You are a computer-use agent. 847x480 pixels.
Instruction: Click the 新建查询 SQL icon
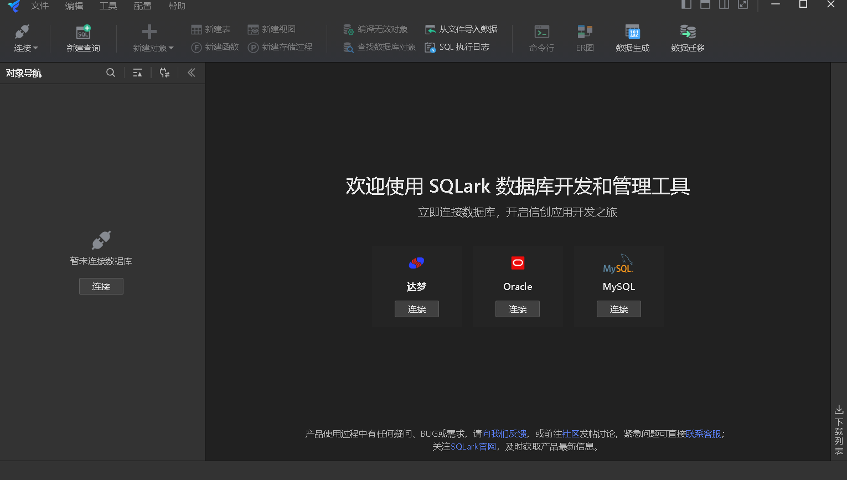[x=83, y=32]
